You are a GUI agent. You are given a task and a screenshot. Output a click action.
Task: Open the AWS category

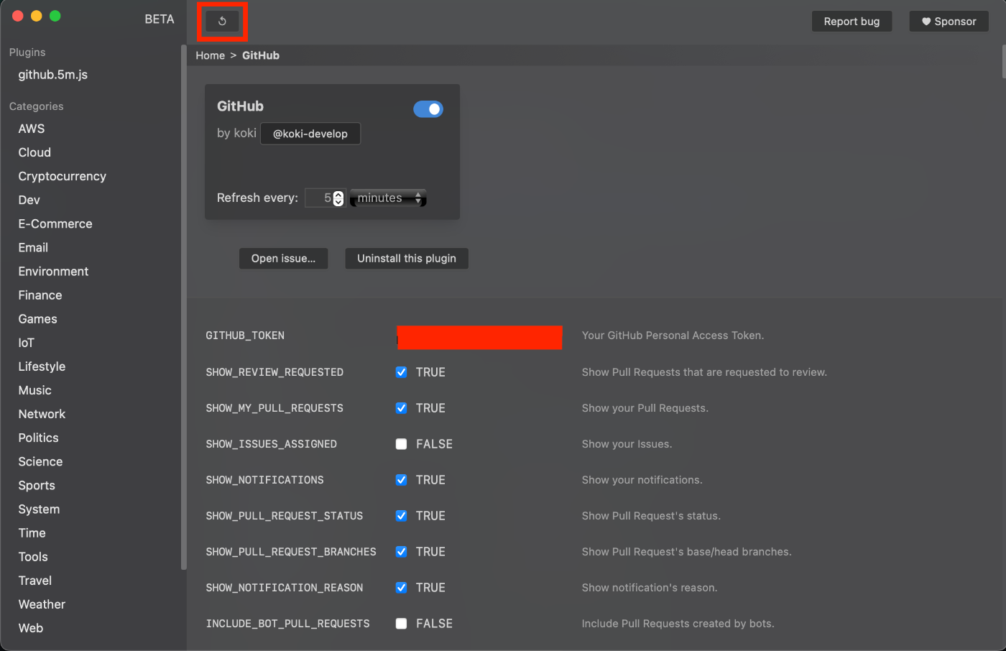point(32,129)
